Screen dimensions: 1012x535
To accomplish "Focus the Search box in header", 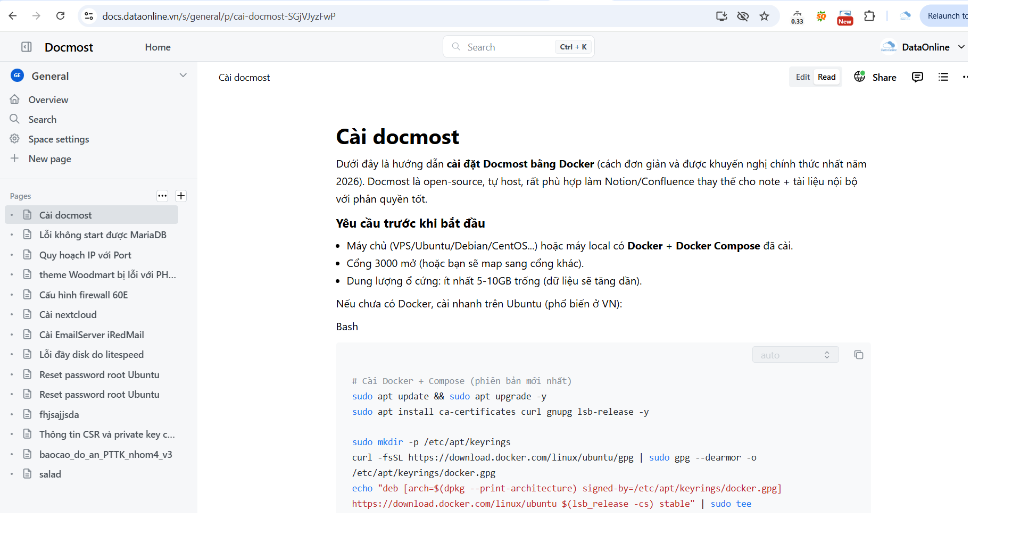I will (518, 47).
